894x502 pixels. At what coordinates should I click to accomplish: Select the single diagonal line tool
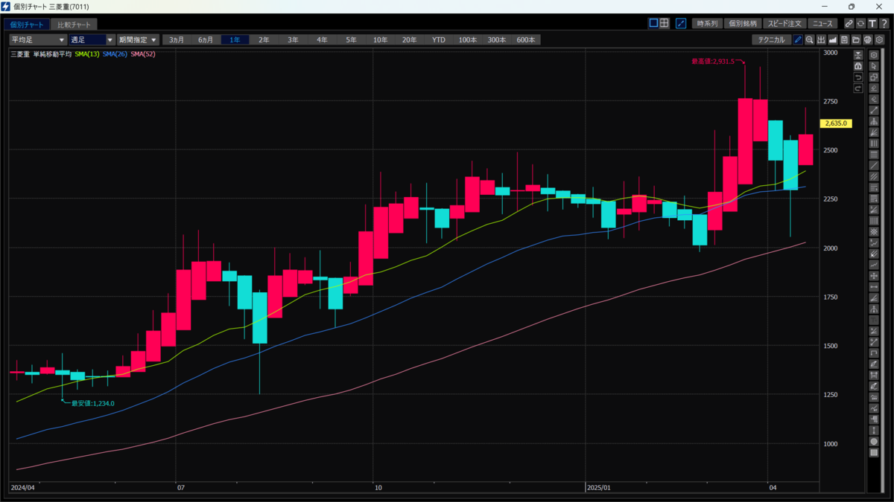tap(875, 165)
